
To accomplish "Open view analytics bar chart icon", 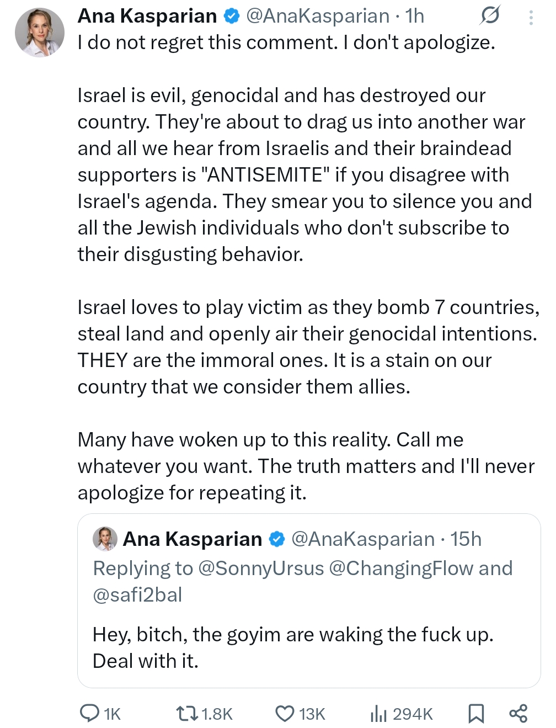I will pyautogui.click(x=378, y=714).
